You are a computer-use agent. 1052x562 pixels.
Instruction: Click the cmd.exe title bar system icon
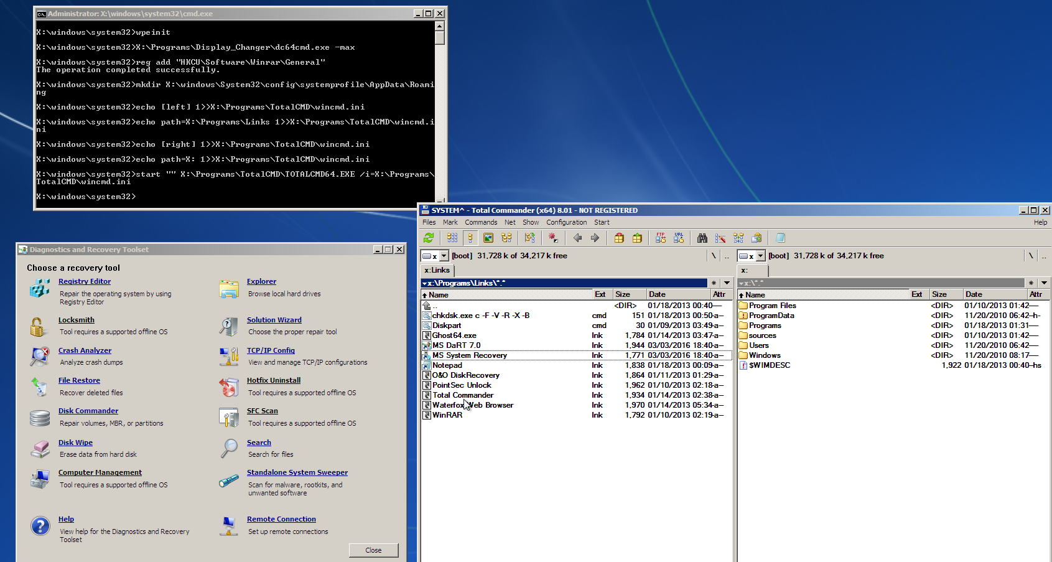pyautogui.click(x=41, y=14)
